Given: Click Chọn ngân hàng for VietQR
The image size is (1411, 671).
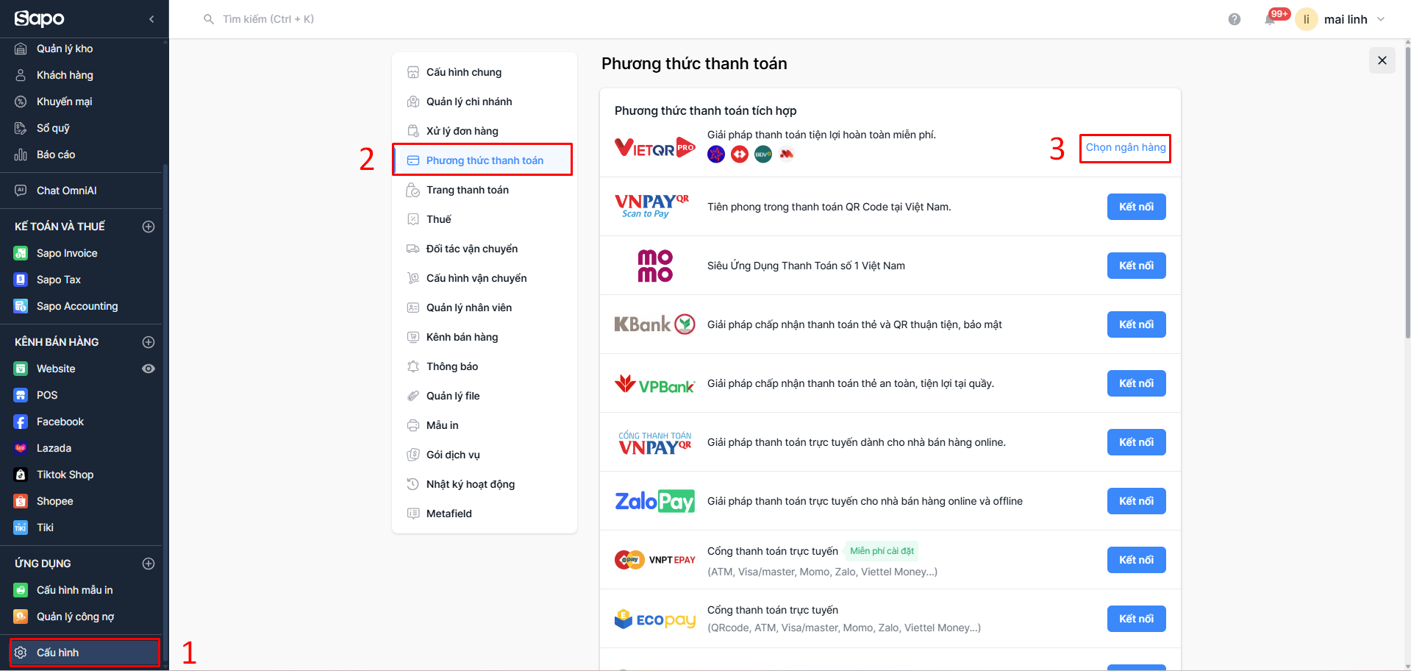Looking at the screenshot, I should click(x=1125, y=147).
